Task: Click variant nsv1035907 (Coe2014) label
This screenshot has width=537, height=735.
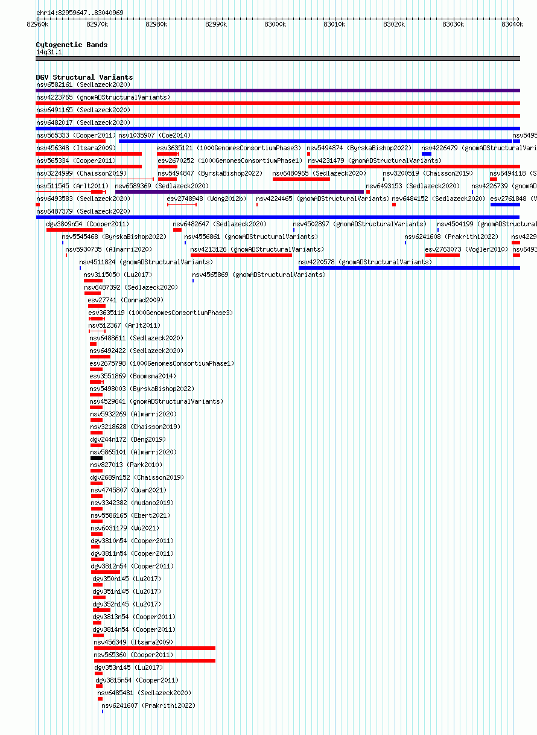Action: (154, 136)
